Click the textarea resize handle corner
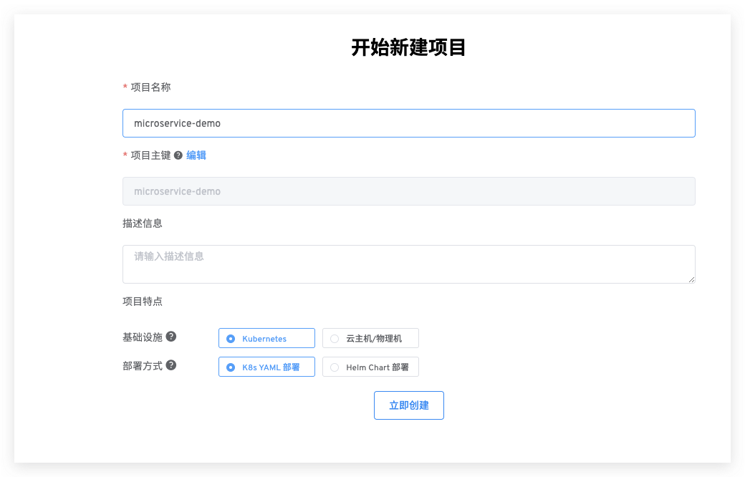The height and width of the screenshot is (477, 745). coord(691,280)
